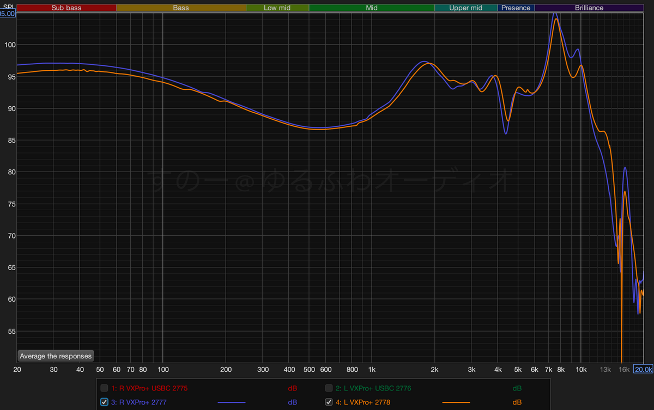The image size is (654, 410).
Task: Click the Brilliance band label
Action: pyautogui.click(x=589, y=8)
